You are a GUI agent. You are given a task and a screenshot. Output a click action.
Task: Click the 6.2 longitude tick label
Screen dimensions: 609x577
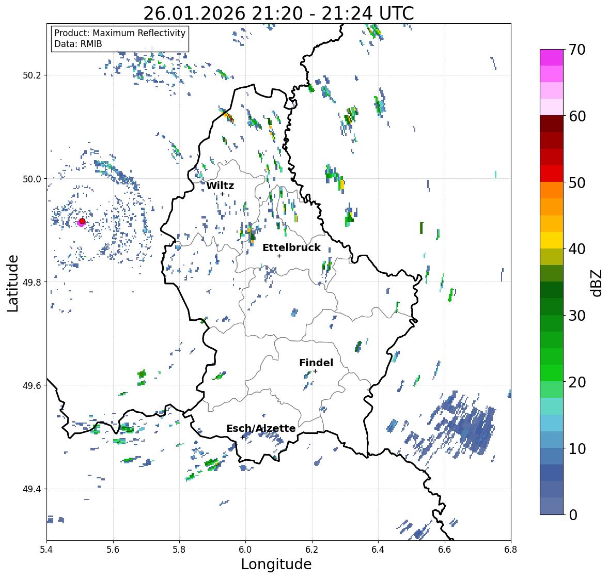coord(312,549)
